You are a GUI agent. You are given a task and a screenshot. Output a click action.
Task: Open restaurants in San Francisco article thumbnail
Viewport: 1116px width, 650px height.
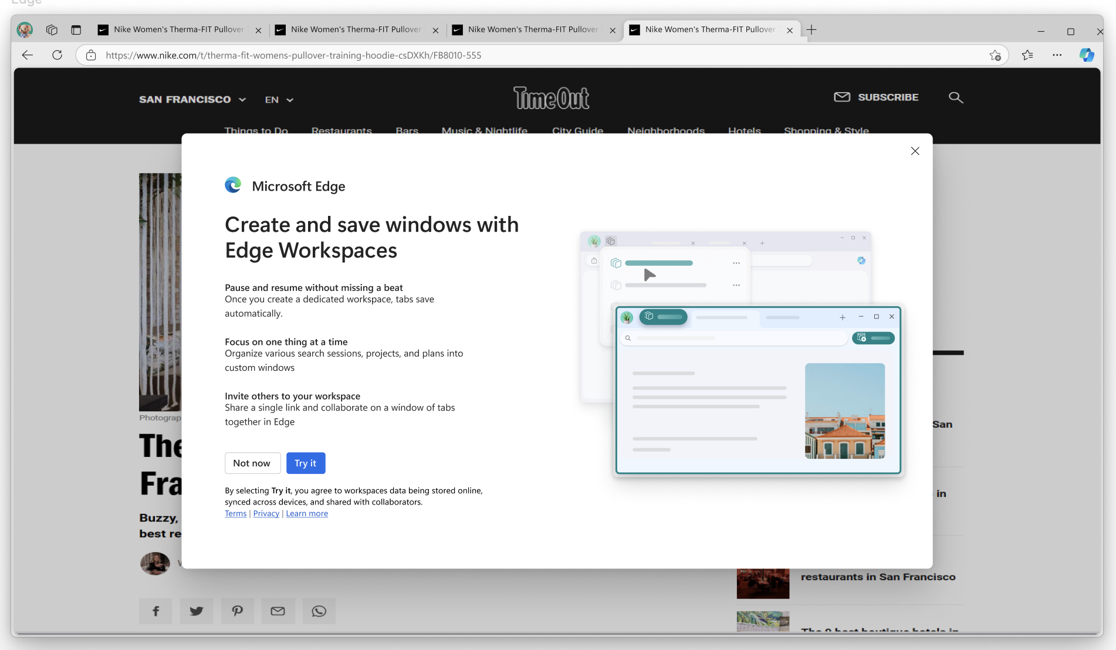[763, 583]
